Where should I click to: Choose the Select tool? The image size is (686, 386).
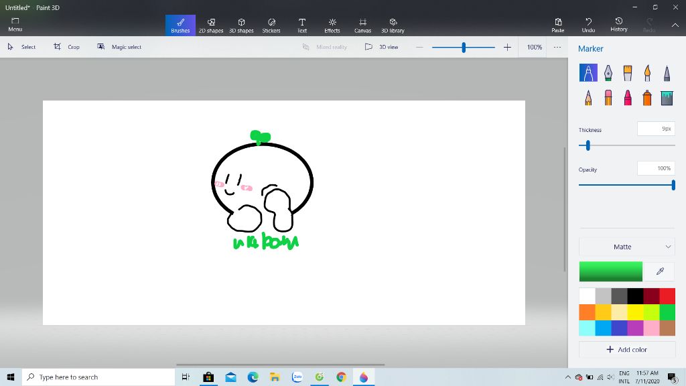click(x=21, y=47)
